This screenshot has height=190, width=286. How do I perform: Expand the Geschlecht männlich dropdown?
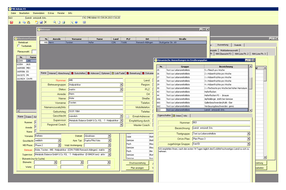(121, 116)
